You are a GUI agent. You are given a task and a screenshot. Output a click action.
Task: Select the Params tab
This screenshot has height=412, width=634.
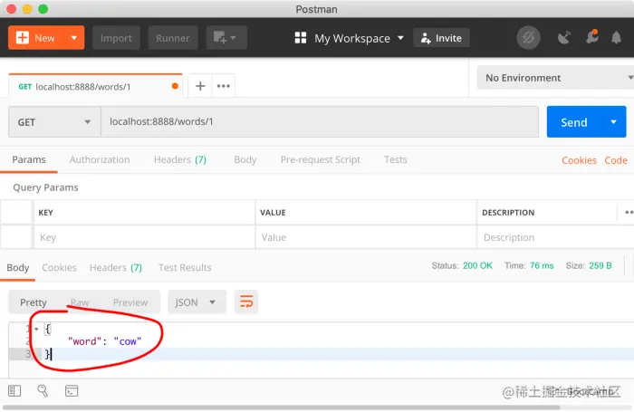point(29,159)
